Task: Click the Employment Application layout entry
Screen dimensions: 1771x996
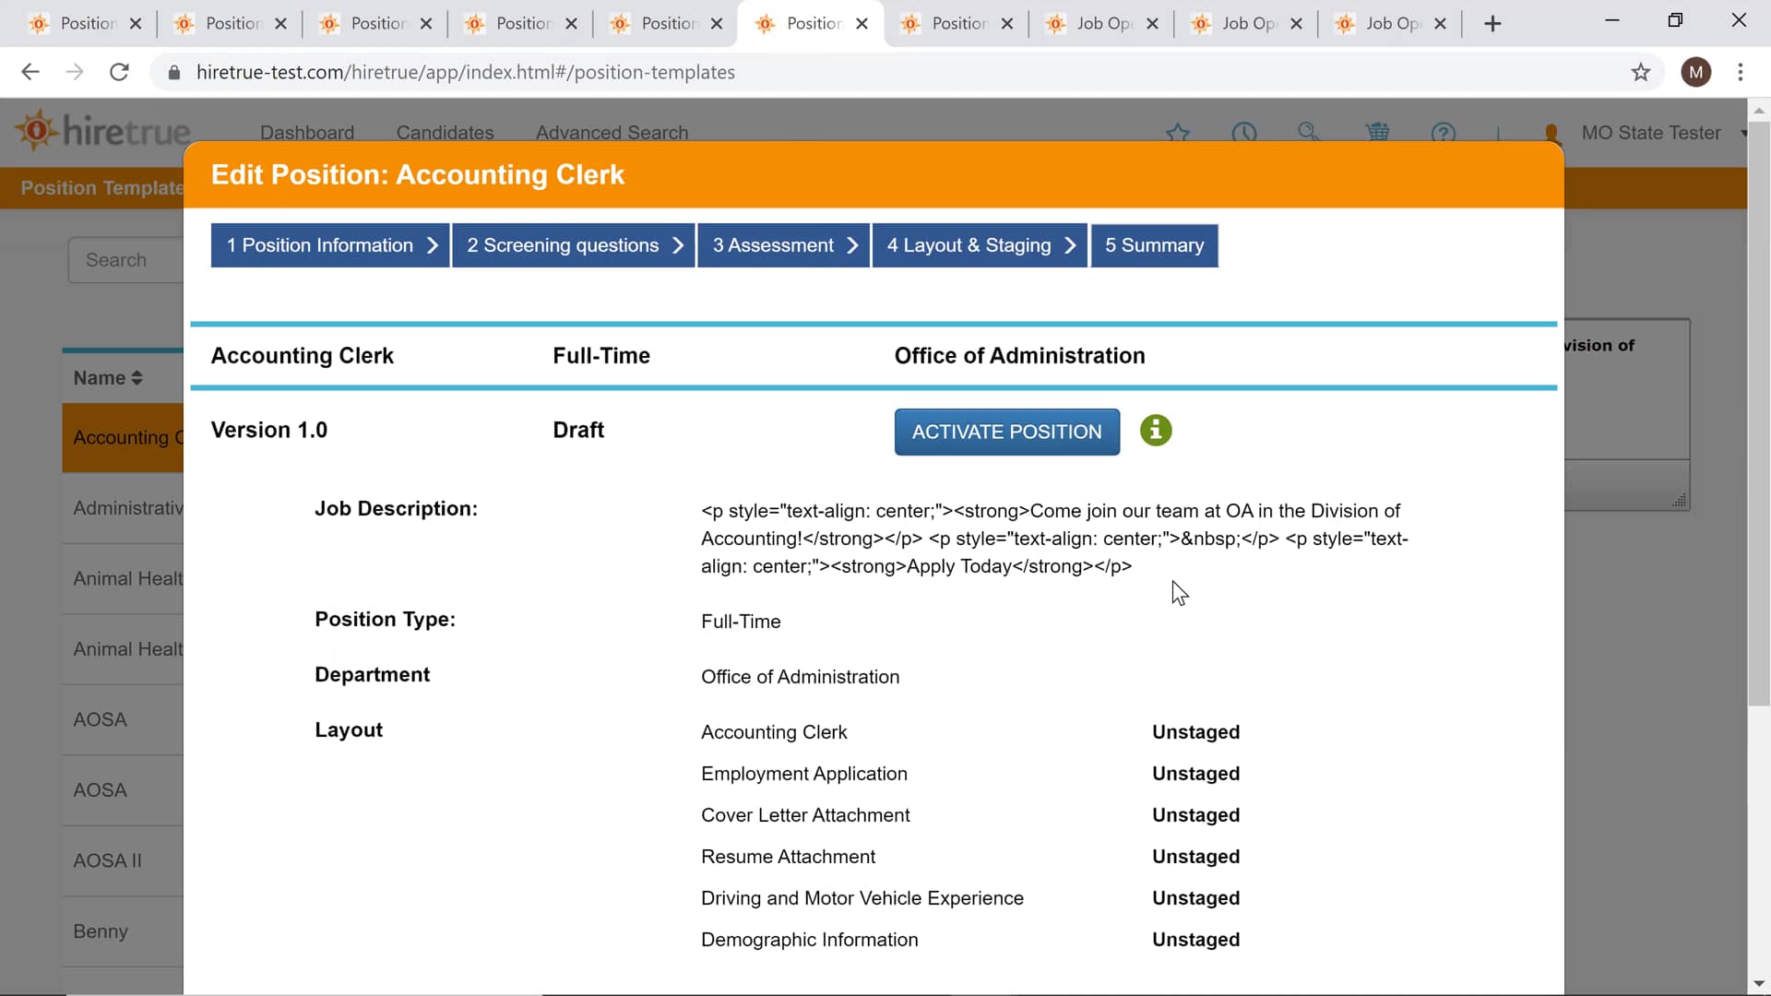Action: pos(803,774)
